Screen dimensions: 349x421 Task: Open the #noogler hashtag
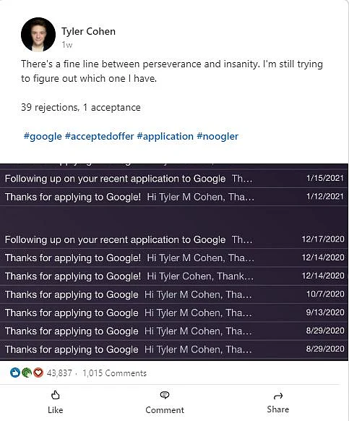click(x=217, y=136)
